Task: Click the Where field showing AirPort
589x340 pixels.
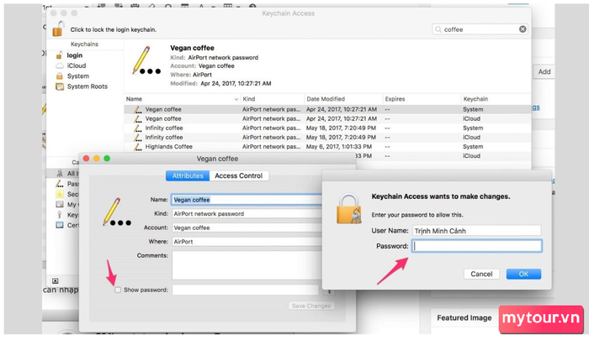Action: 247,242
